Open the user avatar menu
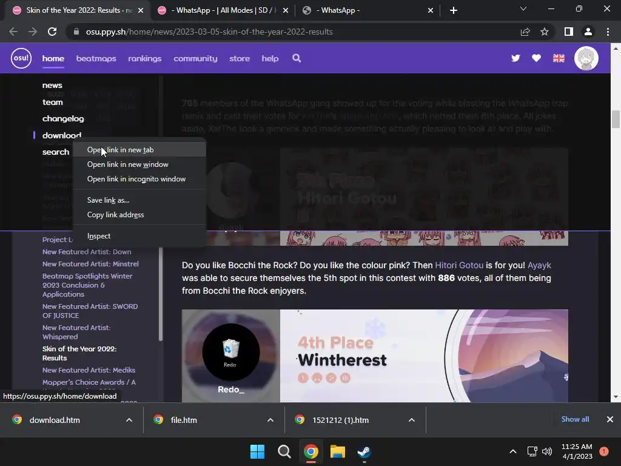 (x=586, y=58)
